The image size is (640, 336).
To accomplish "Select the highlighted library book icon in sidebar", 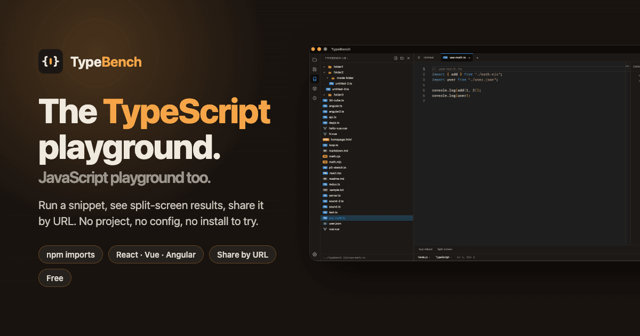I will (315, 79).
